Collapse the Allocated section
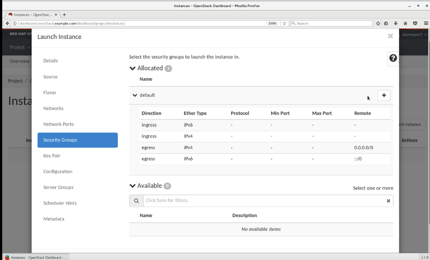 point(133,68)
